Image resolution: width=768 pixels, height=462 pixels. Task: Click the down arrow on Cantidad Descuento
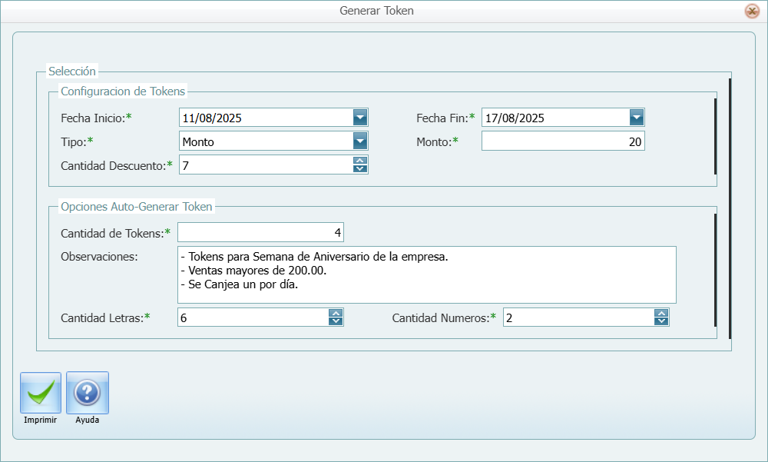360,168
